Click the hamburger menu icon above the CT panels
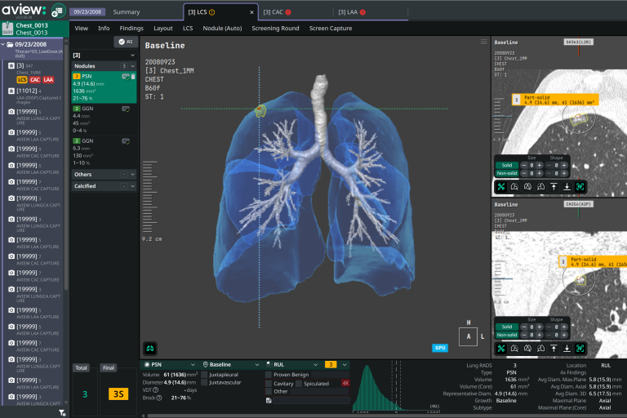The width and height of the screenshot is (627, 418). click(x=483, y=42)
